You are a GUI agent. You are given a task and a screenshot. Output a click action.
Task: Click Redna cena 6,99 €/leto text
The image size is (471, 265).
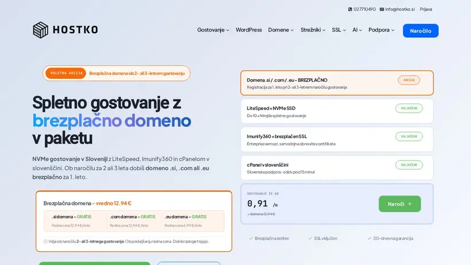tap(183, 225)
